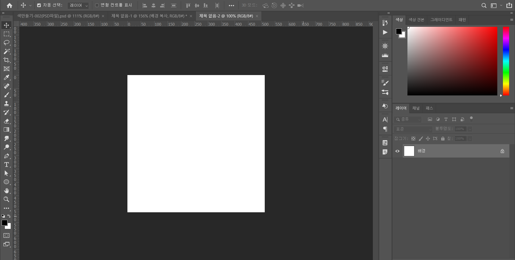This screenshot has height=260, width=515.
Task: Change the screen mode
Action: pos(6,244)
